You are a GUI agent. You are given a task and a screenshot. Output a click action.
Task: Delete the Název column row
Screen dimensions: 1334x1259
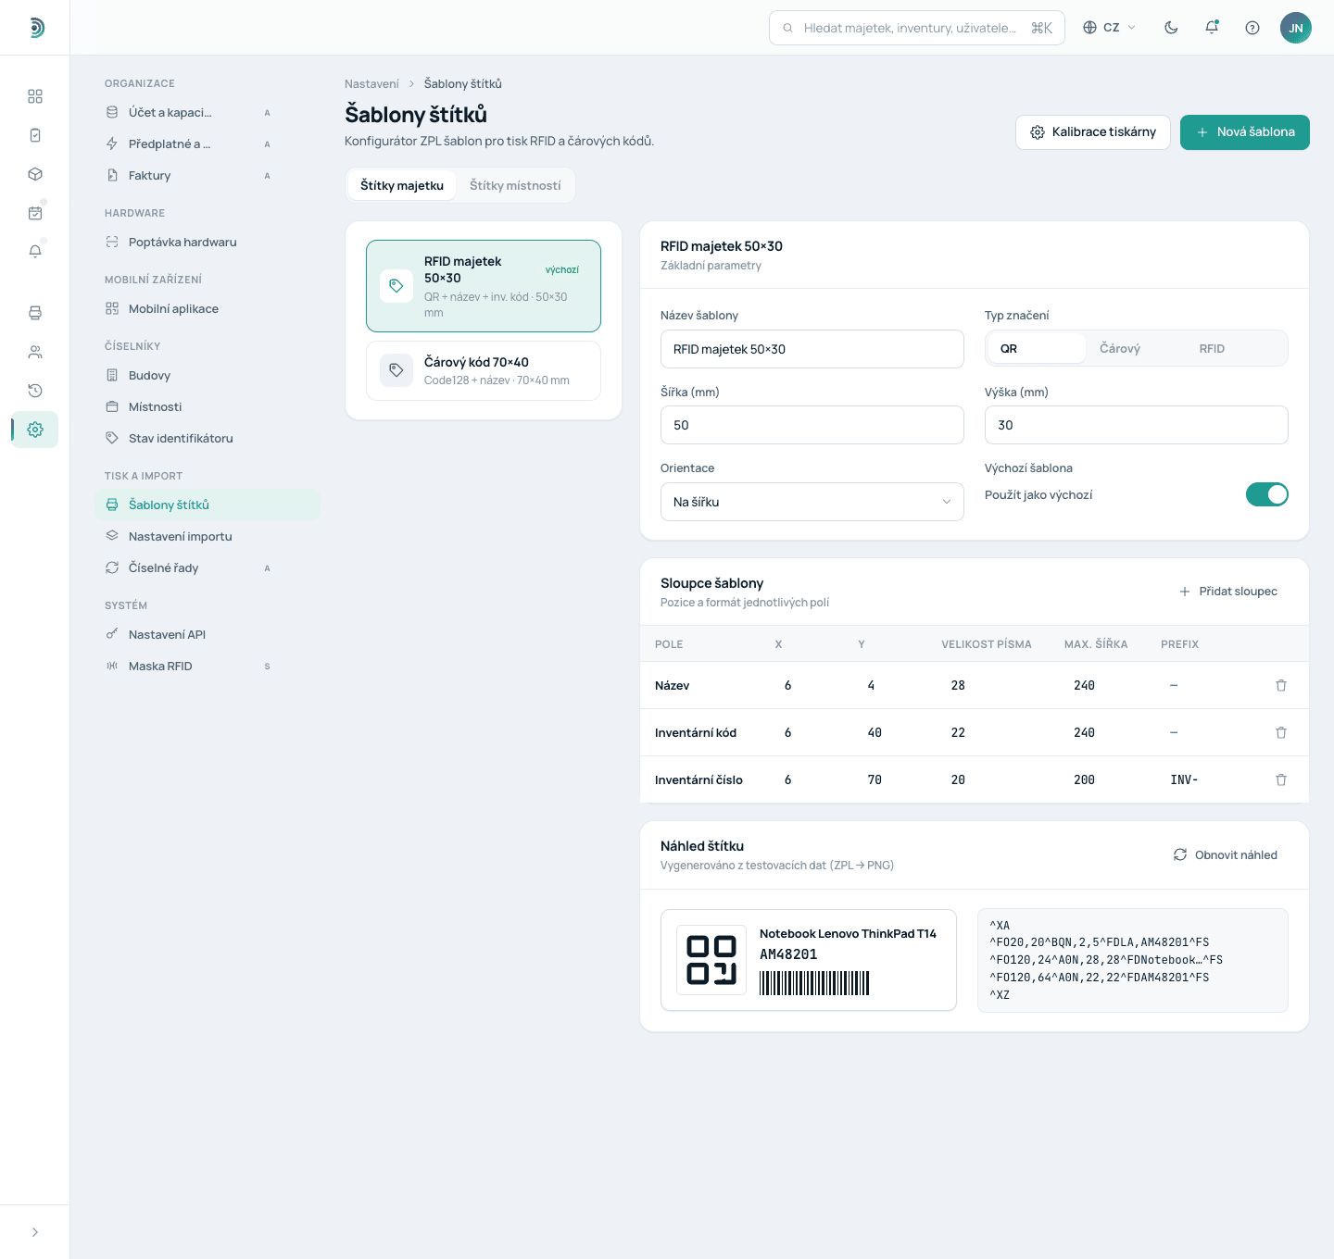click(1281, 685)
